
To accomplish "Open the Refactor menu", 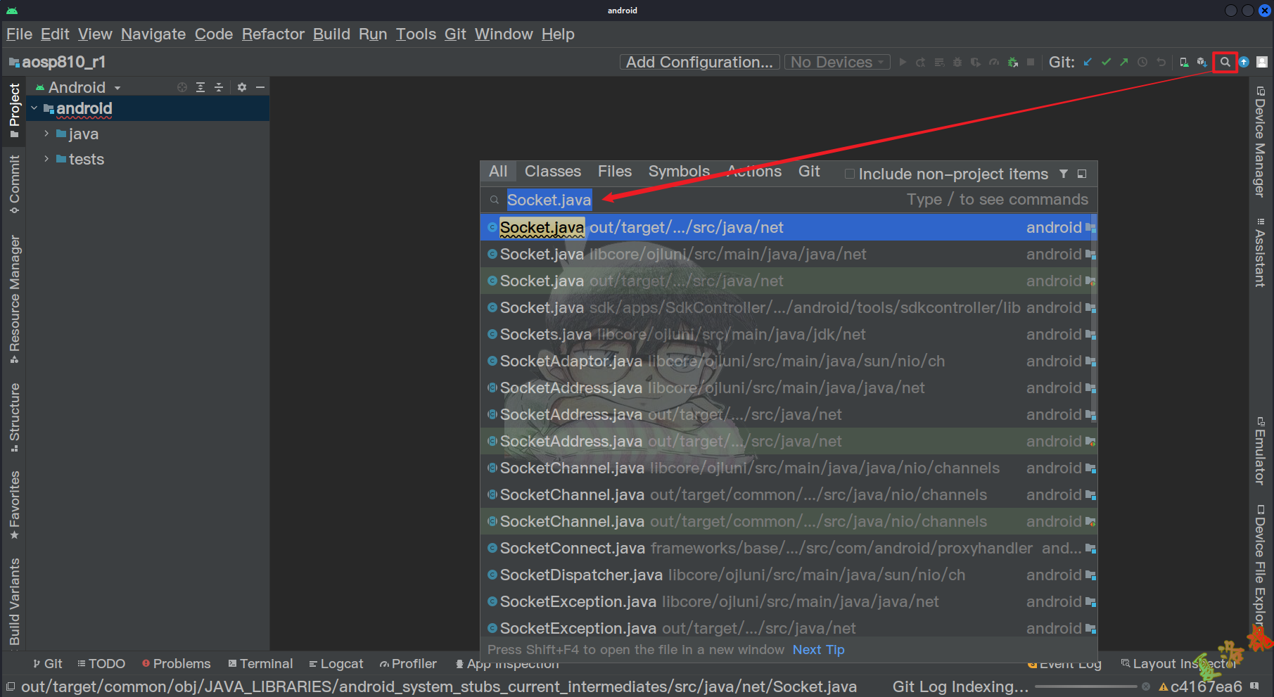I will (273, 34).
